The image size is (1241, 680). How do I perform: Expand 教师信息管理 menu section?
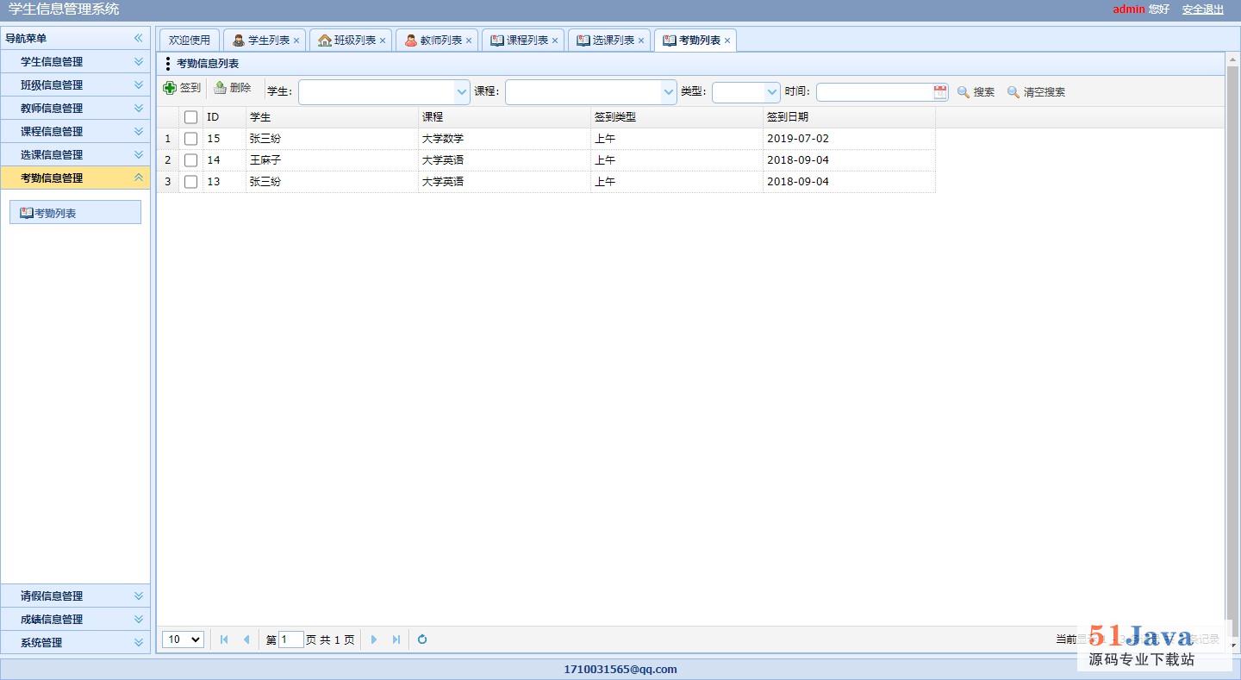tap(75, 108)
